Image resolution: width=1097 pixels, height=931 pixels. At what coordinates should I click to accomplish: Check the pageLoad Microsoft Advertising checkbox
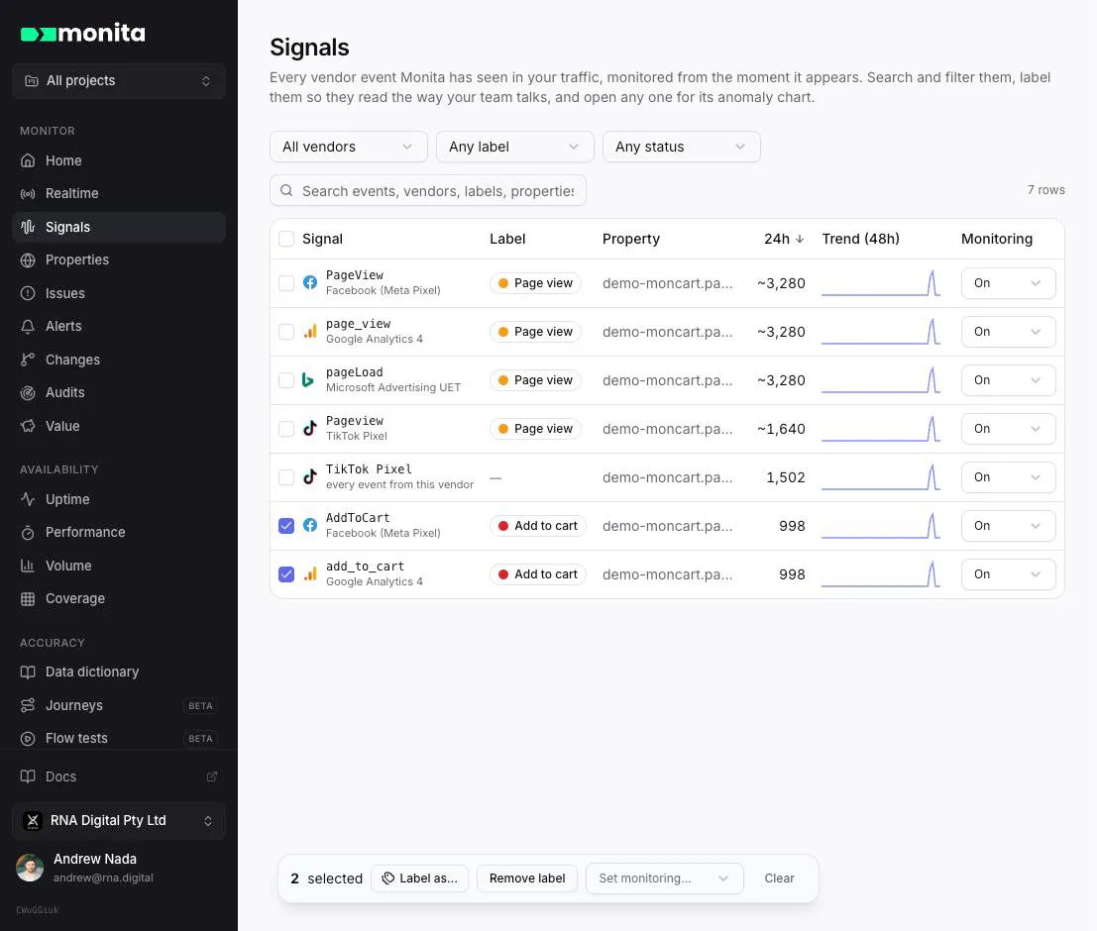[286, 379]
